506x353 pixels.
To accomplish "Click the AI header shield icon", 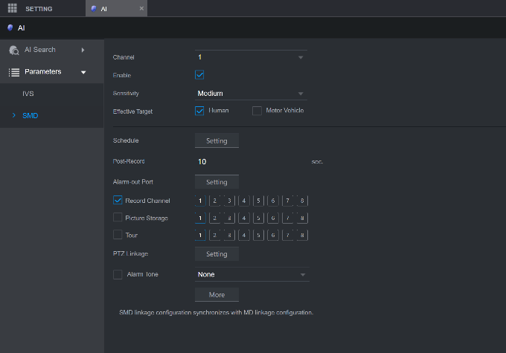I will [x=10, y=27].
